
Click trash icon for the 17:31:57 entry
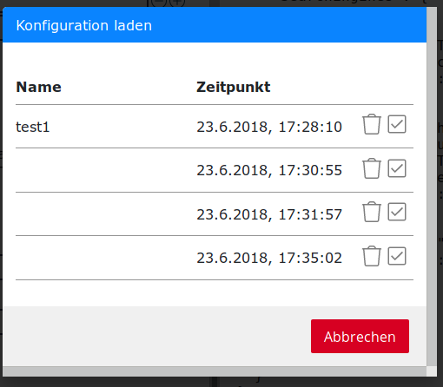coord(372,212)
